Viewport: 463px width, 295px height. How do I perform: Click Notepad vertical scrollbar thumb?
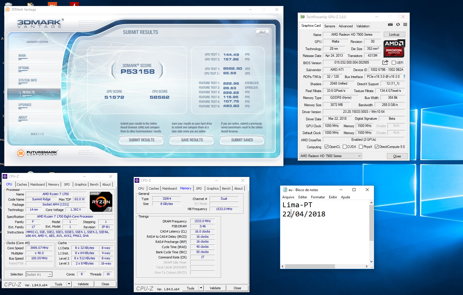(371, 223)
